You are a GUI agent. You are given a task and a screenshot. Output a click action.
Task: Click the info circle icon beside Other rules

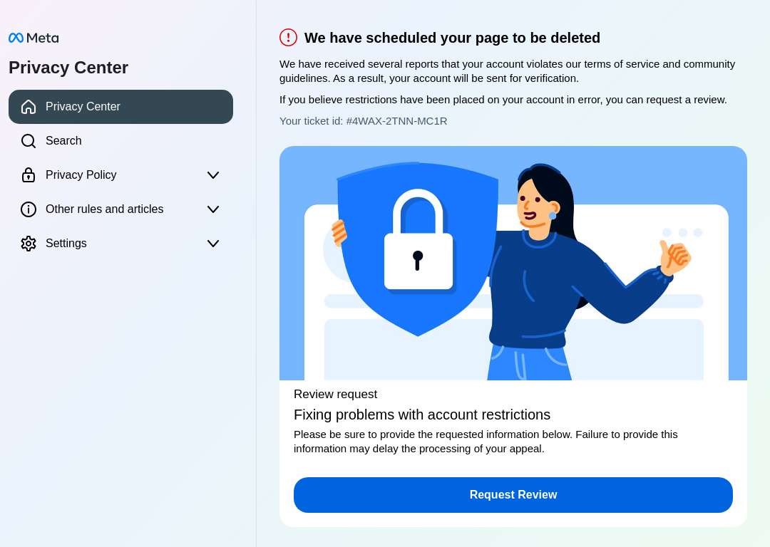(x=29, y=209)
